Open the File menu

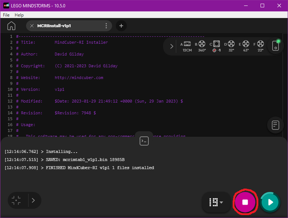coord(6,15)
